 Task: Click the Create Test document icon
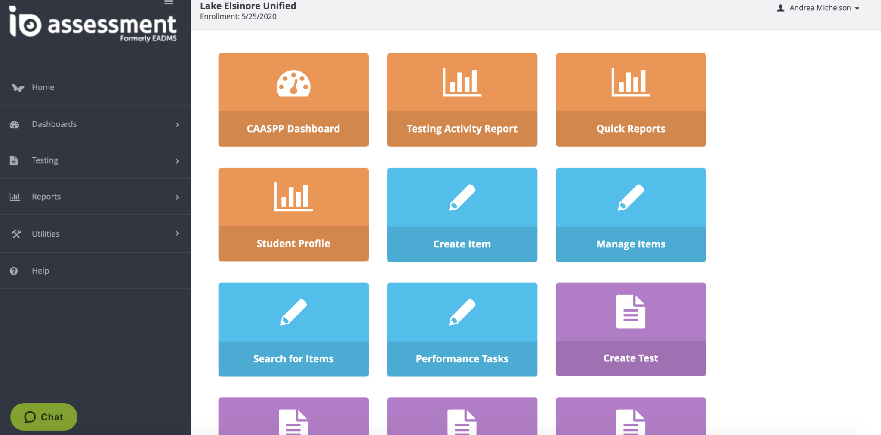pyautogui.click(x=631, y=312)
